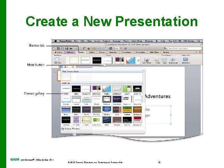Screen dimensions: 224x168
Task: Toggle full screen window arrows icon
Action: tap(201, 44)
